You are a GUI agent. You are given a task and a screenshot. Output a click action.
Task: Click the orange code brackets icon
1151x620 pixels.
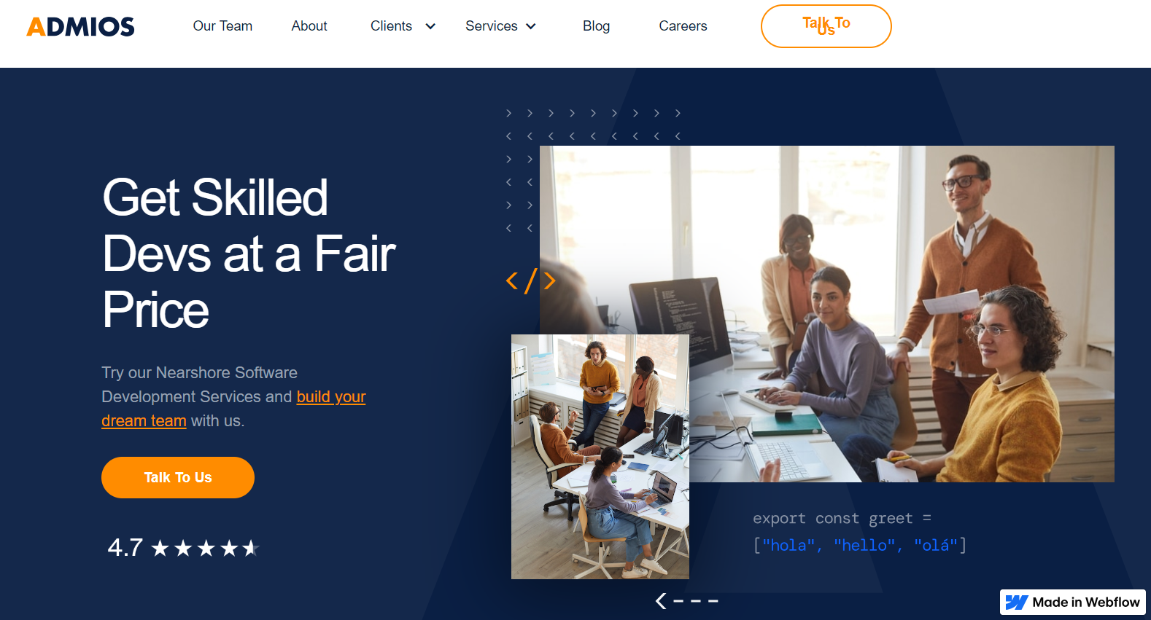pos(531,280)
